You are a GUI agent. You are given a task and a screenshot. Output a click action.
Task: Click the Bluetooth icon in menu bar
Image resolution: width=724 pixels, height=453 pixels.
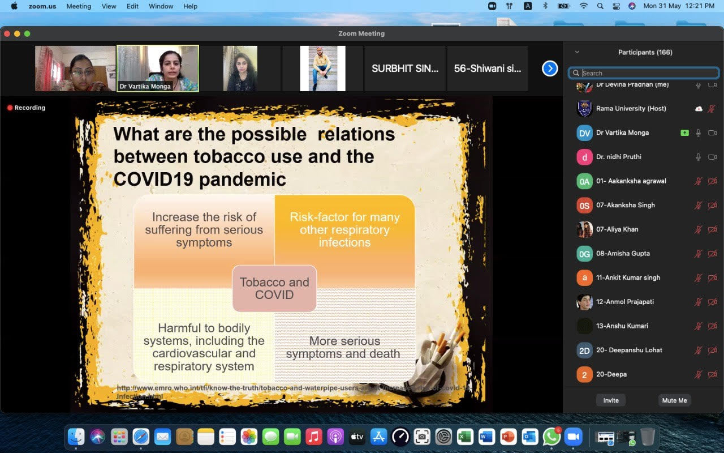545,6
